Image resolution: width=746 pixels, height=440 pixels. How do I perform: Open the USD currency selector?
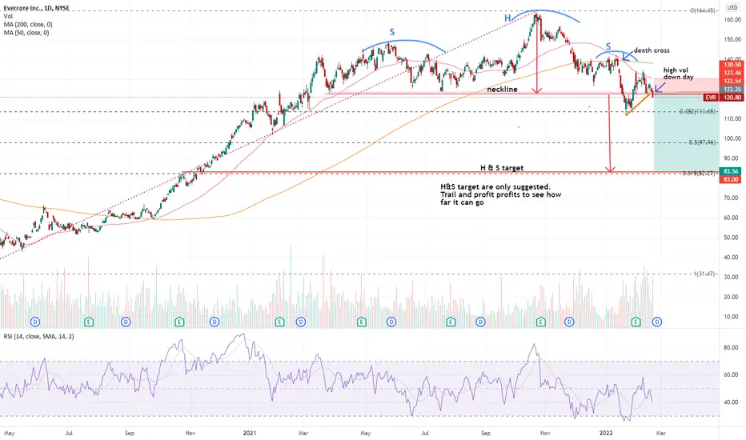[x=732, y=8]
